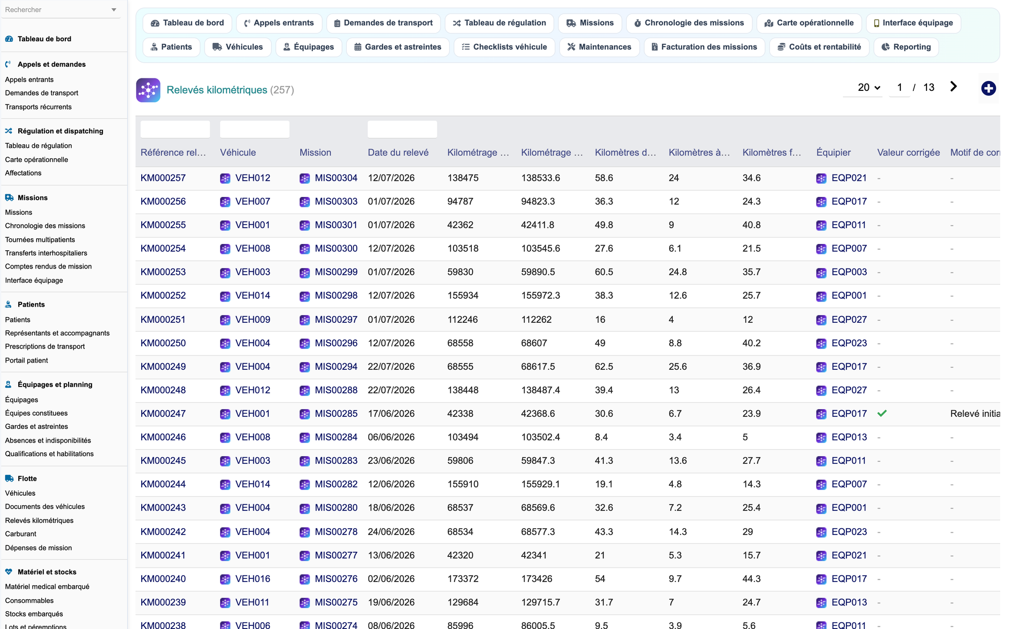Screen dimensions: 1018x629
Task: Click the Flotte truck icon in sidebar
Action: [9, 479]
